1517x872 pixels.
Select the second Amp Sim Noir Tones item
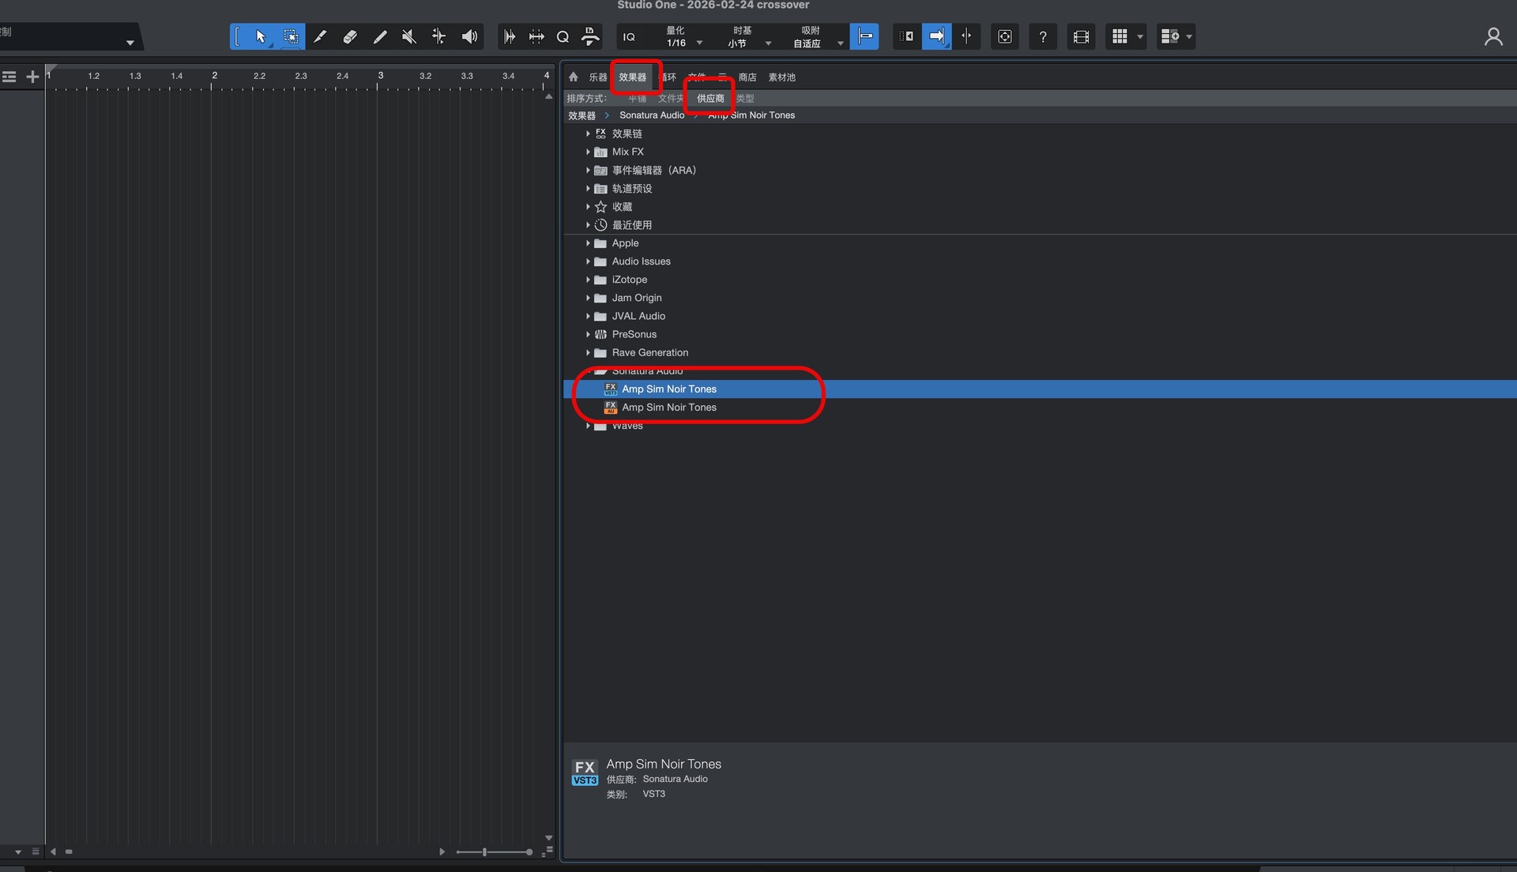[668, 408]
